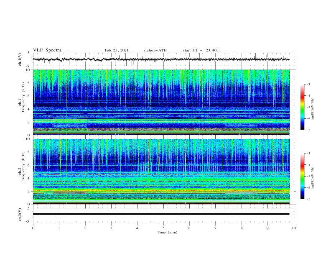Click the ch.1 color bar log(PSD) label
331x256 pixels.
click(x=313, y=109)
